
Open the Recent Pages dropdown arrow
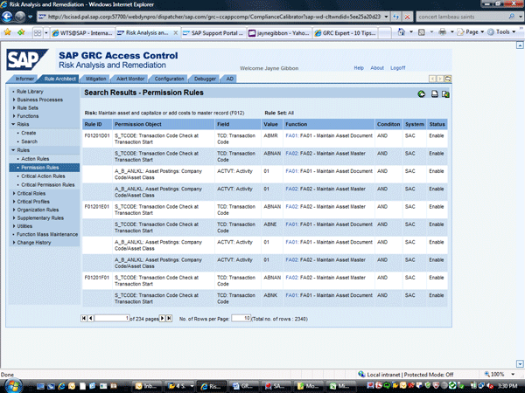[x=30, y=17]
